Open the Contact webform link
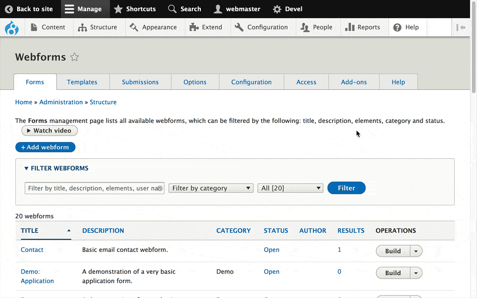 coord(32,250)
